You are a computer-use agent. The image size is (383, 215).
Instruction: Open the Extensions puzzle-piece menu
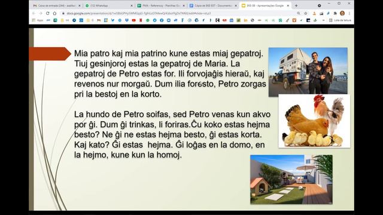(x=335, y=13)
